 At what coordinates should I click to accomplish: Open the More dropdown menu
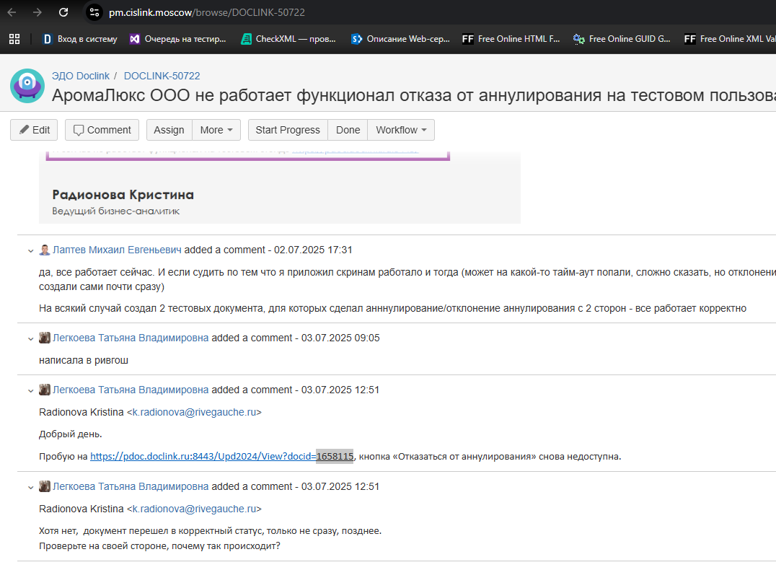click(216, 130)
